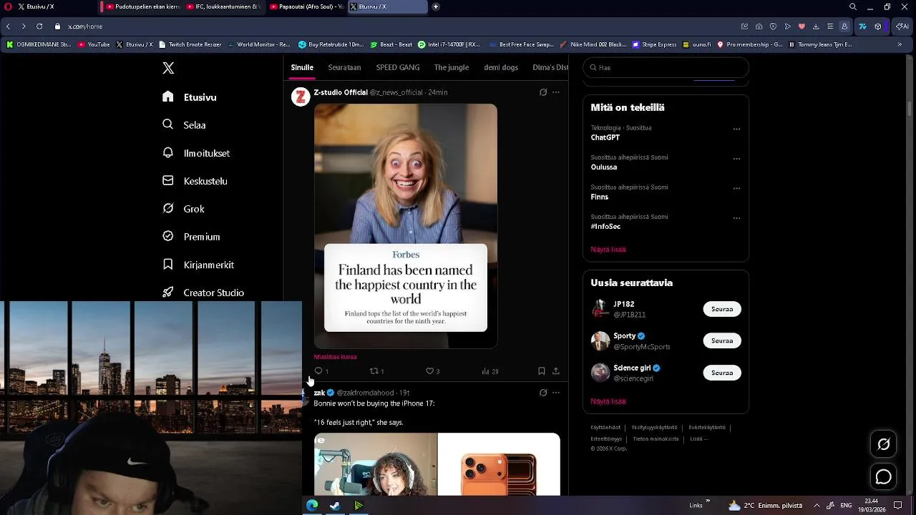The image size is (916, 515).
Task: Open new browser tab
Action: coord(436,6)
